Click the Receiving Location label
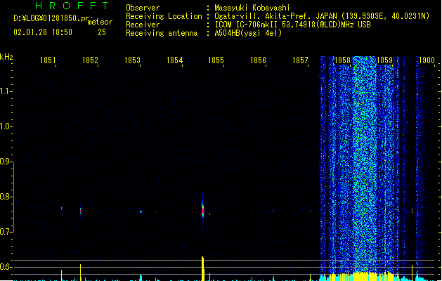 pos(164,16)
